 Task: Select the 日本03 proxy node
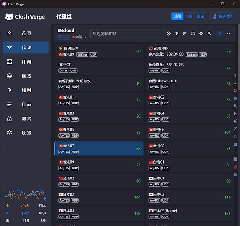(190, 198)
